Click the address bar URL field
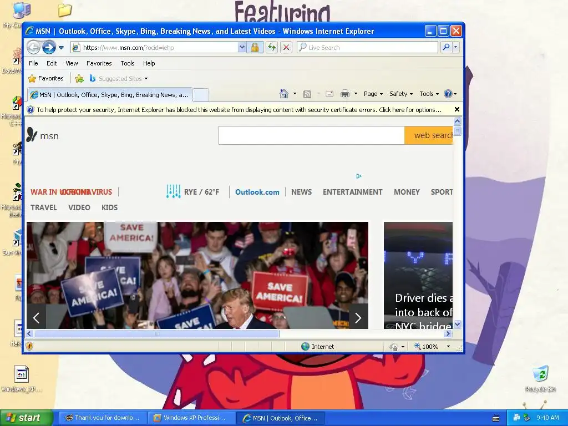Viewport: 568px width, 426px height. pos(154,48)
